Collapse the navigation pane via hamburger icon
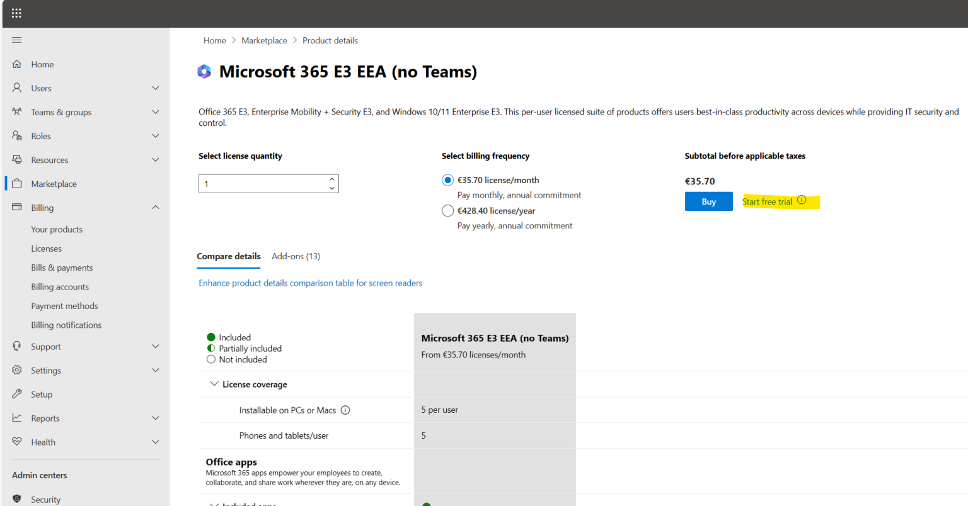This screenshot has height=506, width=968. (16, 40)
